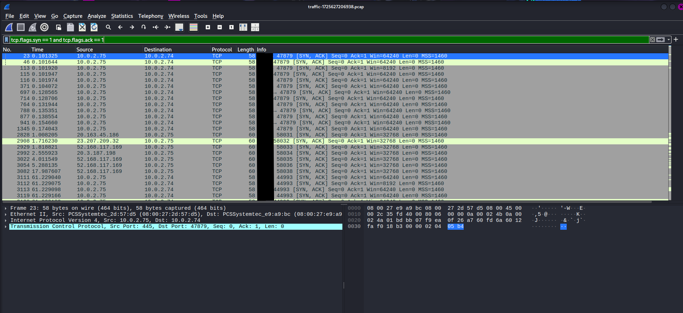Open recent display filters dropdown
683x313 pixels.
click(668, 40)
